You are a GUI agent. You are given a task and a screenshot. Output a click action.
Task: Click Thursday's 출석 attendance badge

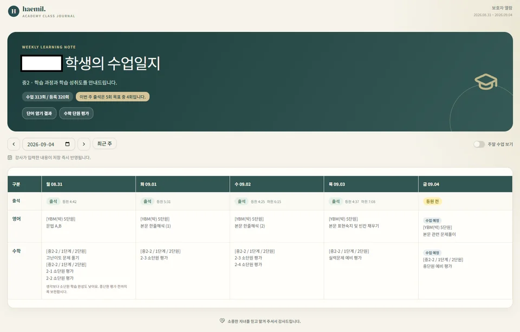point(336,201)
